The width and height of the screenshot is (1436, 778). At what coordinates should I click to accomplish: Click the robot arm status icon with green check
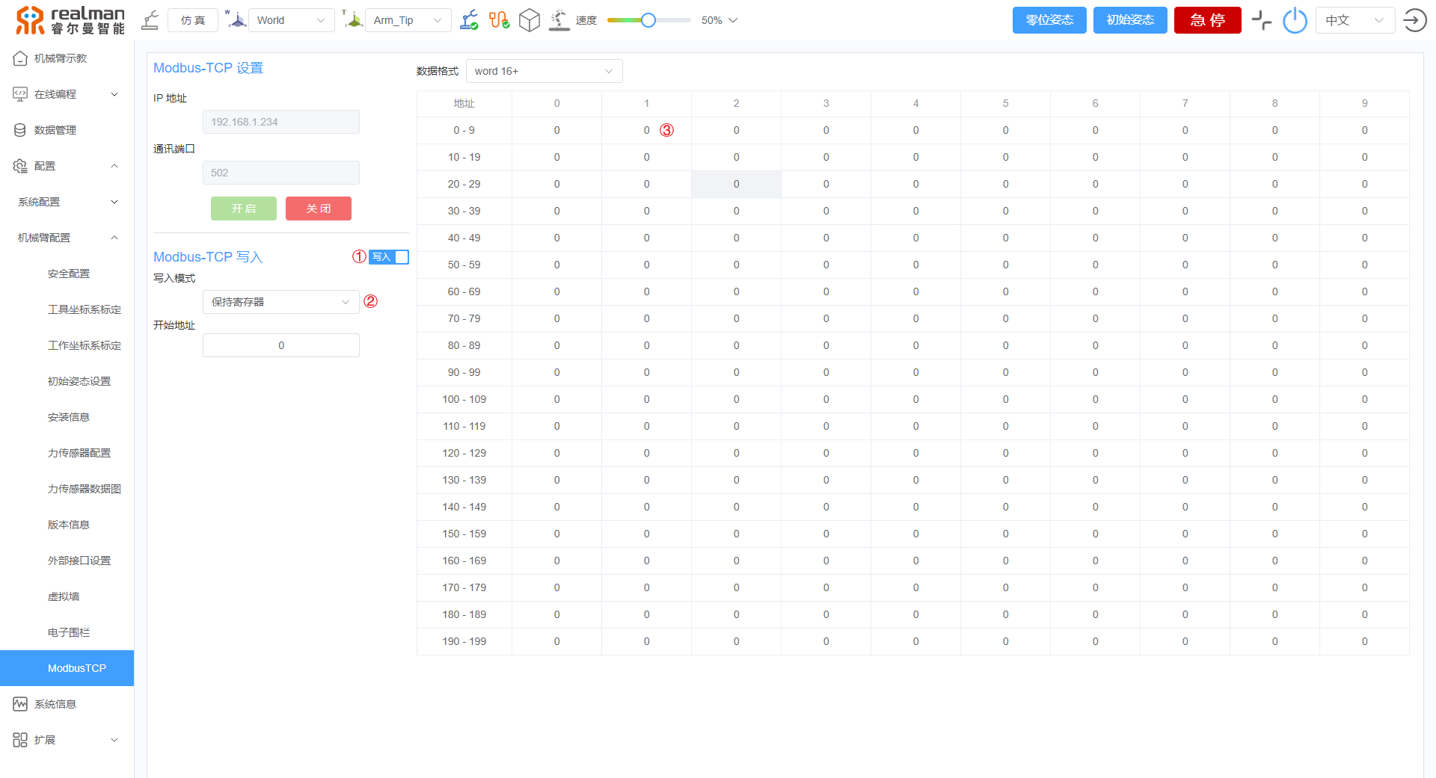(469, 20)
